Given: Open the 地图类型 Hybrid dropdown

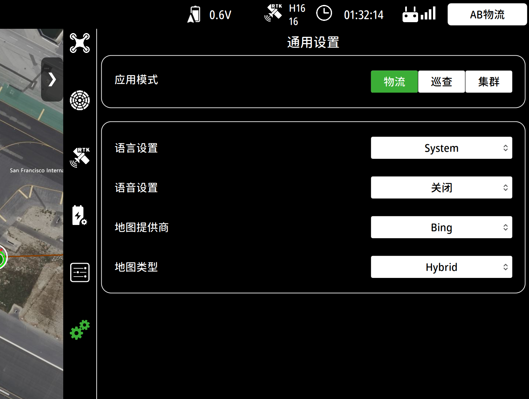Looking at the screenshot, I should 441,267.
